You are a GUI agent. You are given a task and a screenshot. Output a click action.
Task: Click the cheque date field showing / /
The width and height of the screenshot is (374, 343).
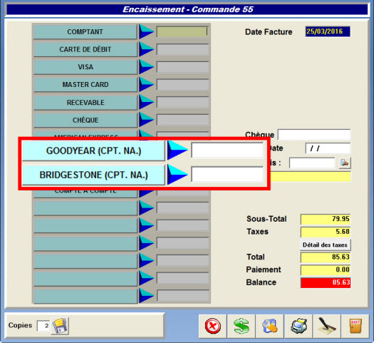(x=328, y=148)
